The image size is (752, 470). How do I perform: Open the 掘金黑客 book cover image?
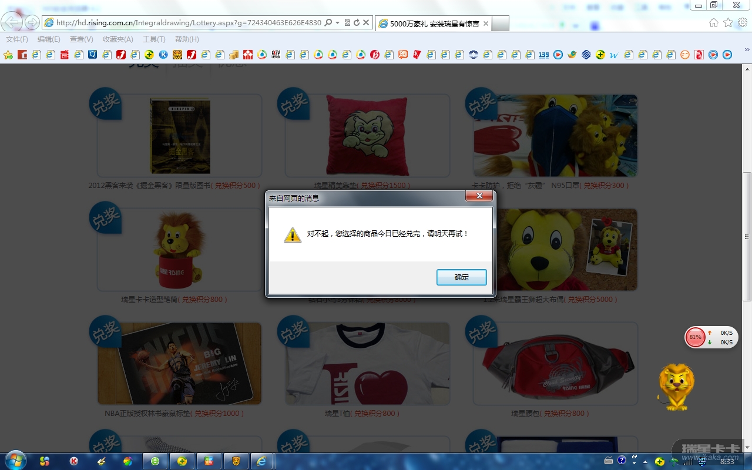(180, 136)
